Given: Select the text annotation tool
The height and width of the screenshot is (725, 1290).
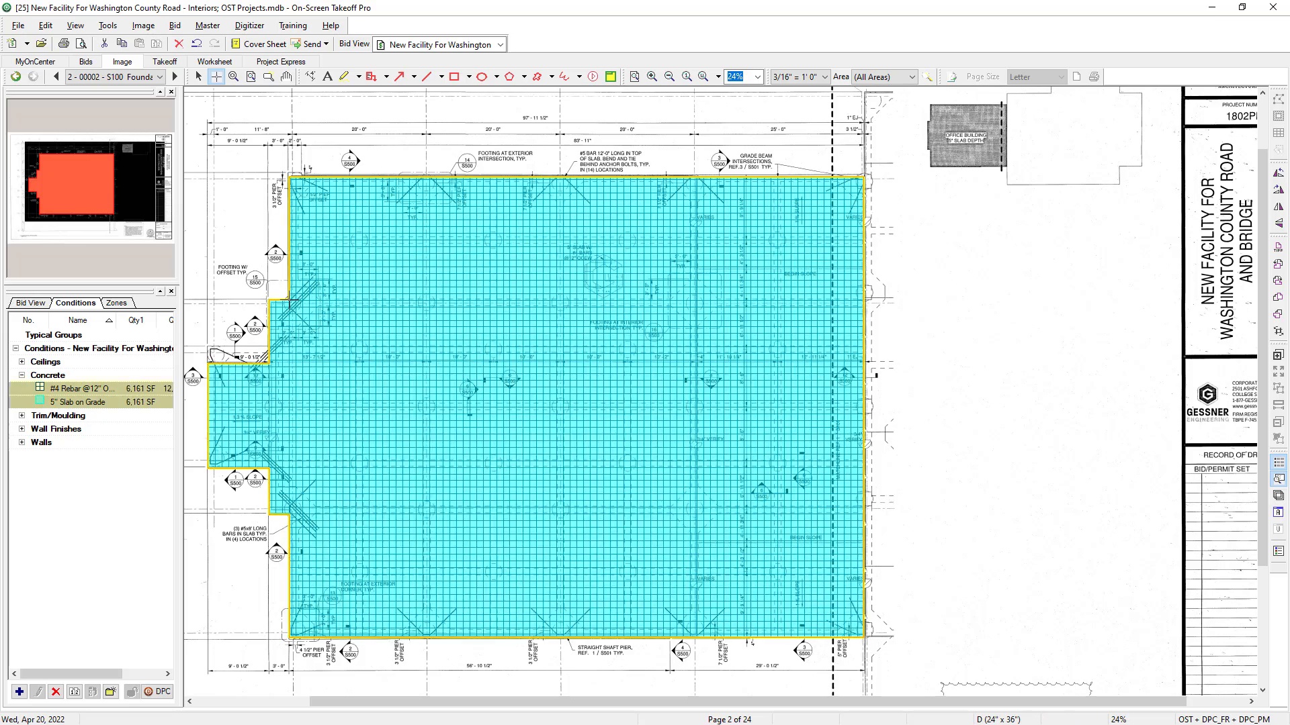Looking at the screenshot, I should [327, 77].
